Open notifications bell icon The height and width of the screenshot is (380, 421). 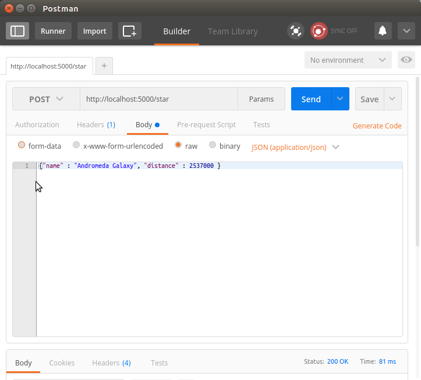(383, 31)
